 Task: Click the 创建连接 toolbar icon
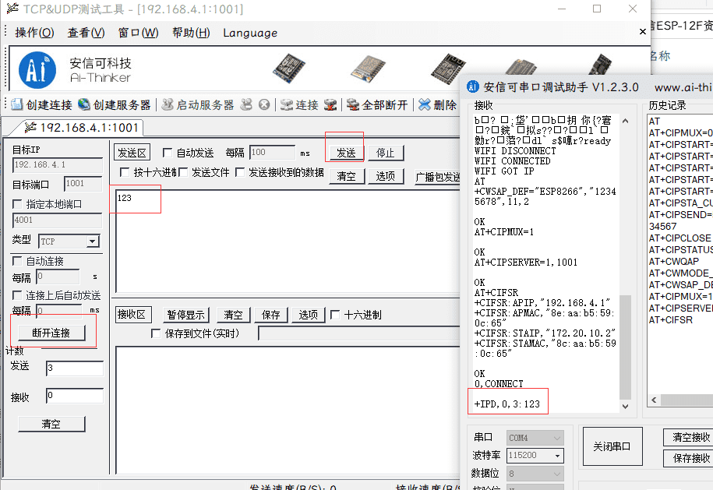click(17, 104)
